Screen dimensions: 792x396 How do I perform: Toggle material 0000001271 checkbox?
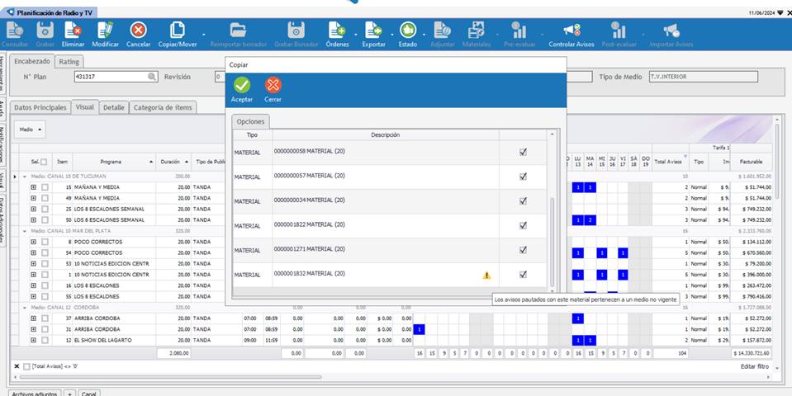pyautogui.click(x=524, y=250)
